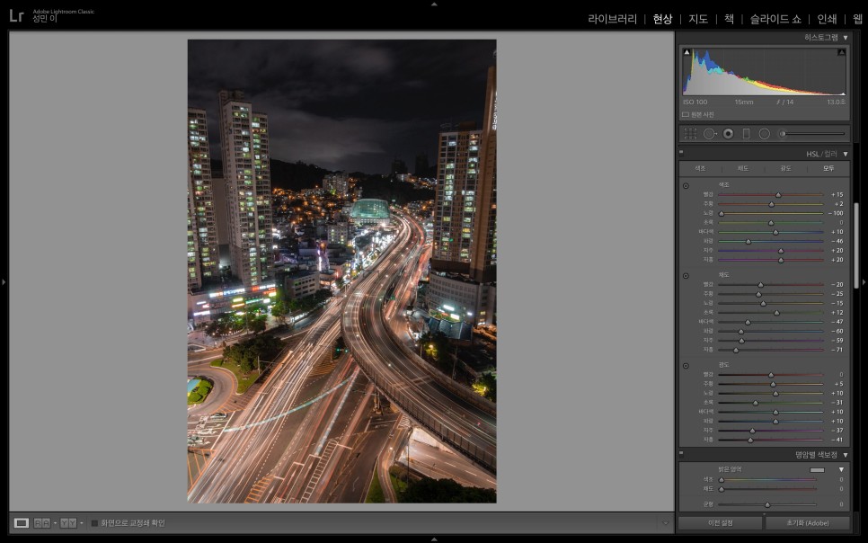Click the 광도 value -31
Viewport: 868px width, 543px height.
(x=836, y=403)
